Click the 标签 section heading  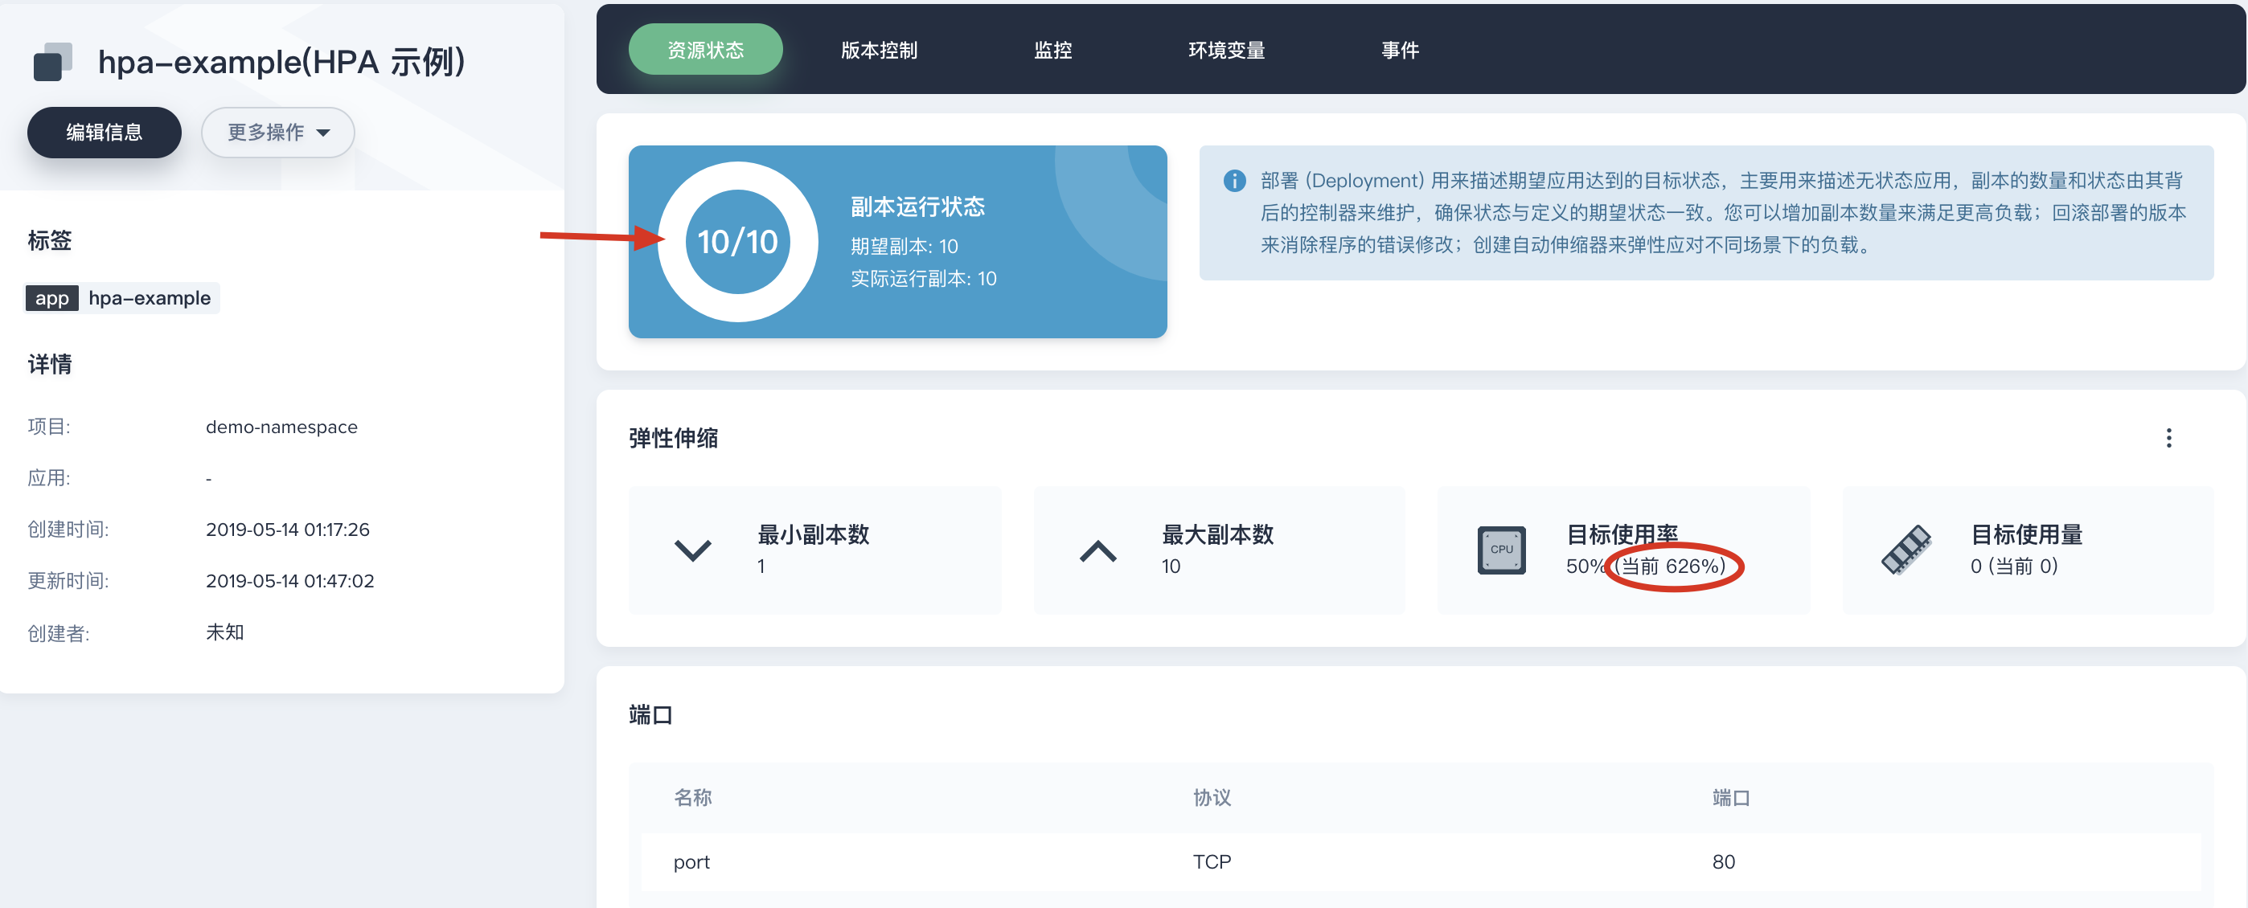tap(50, 241)
